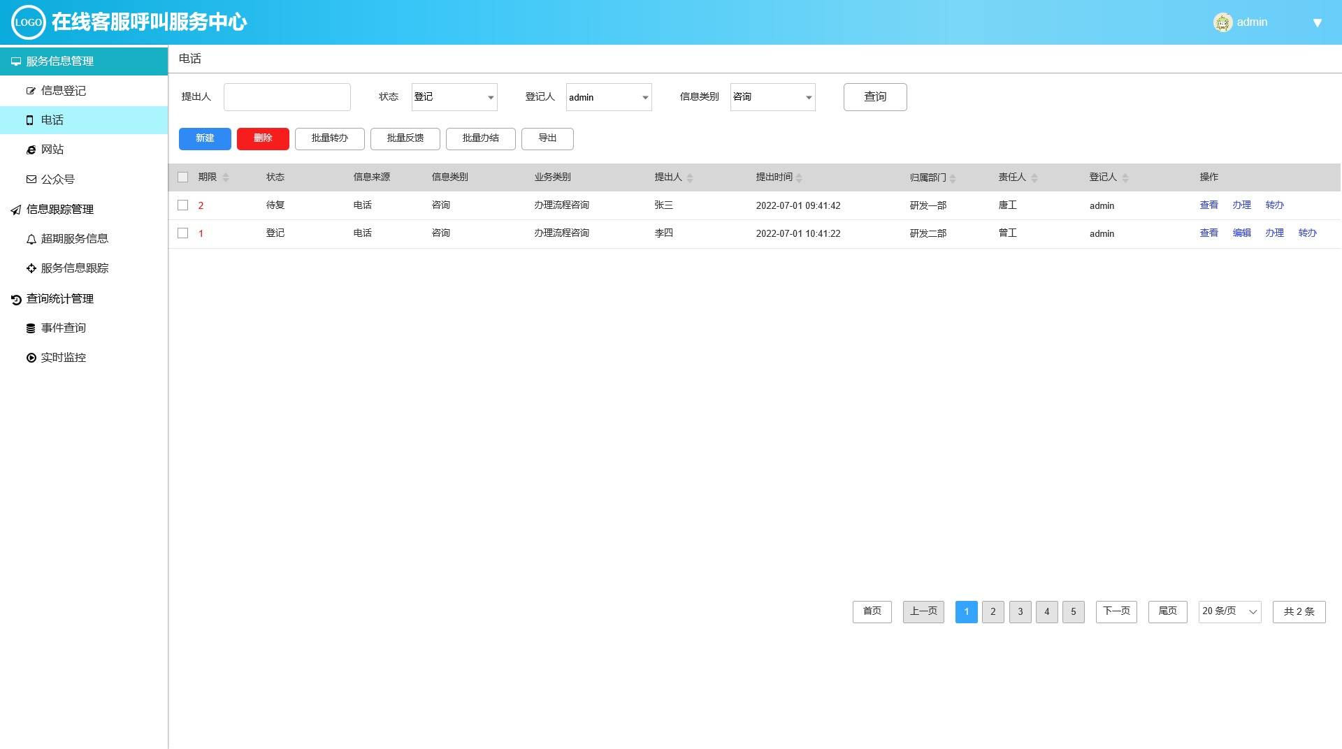Viewport: 1342px width, 749px height.
Task: Check the box for 李四's row
Action: 183,233
